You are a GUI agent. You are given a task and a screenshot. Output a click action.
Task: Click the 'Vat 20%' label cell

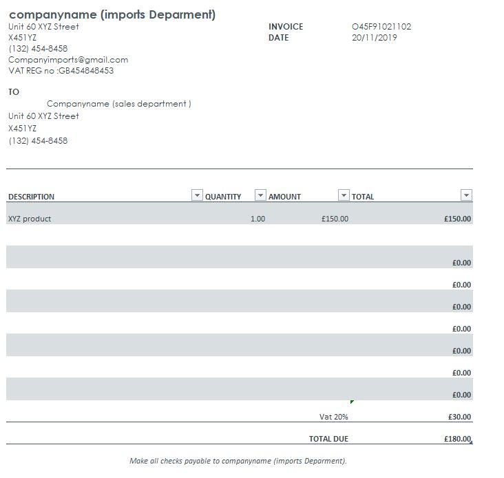[x=334, y=417]
